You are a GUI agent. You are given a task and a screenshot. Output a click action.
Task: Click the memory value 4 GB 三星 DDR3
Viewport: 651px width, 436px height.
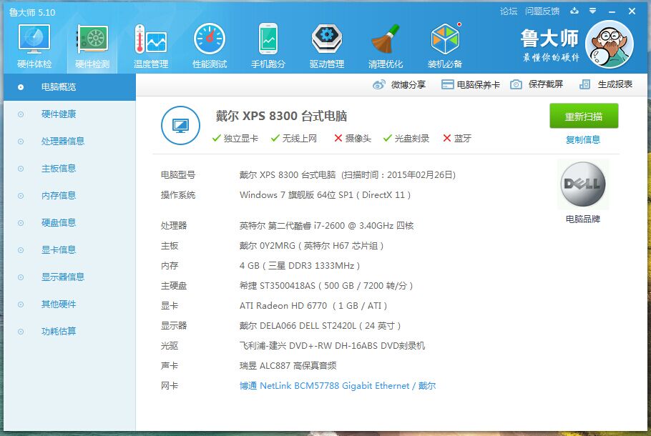[x=300, y=266]
